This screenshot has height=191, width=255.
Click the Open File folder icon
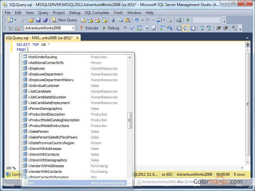pyautogui.click(x=31, y=20)
